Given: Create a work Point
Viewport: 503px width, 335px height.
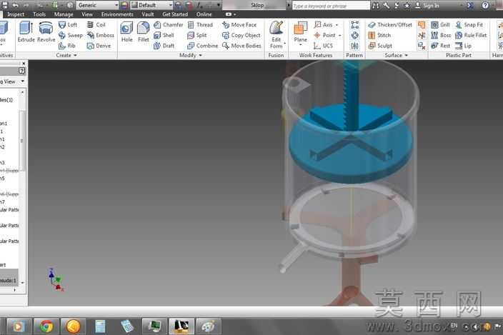Looking at the screenshot, I should pyautogui.click(x=324, y=35).
